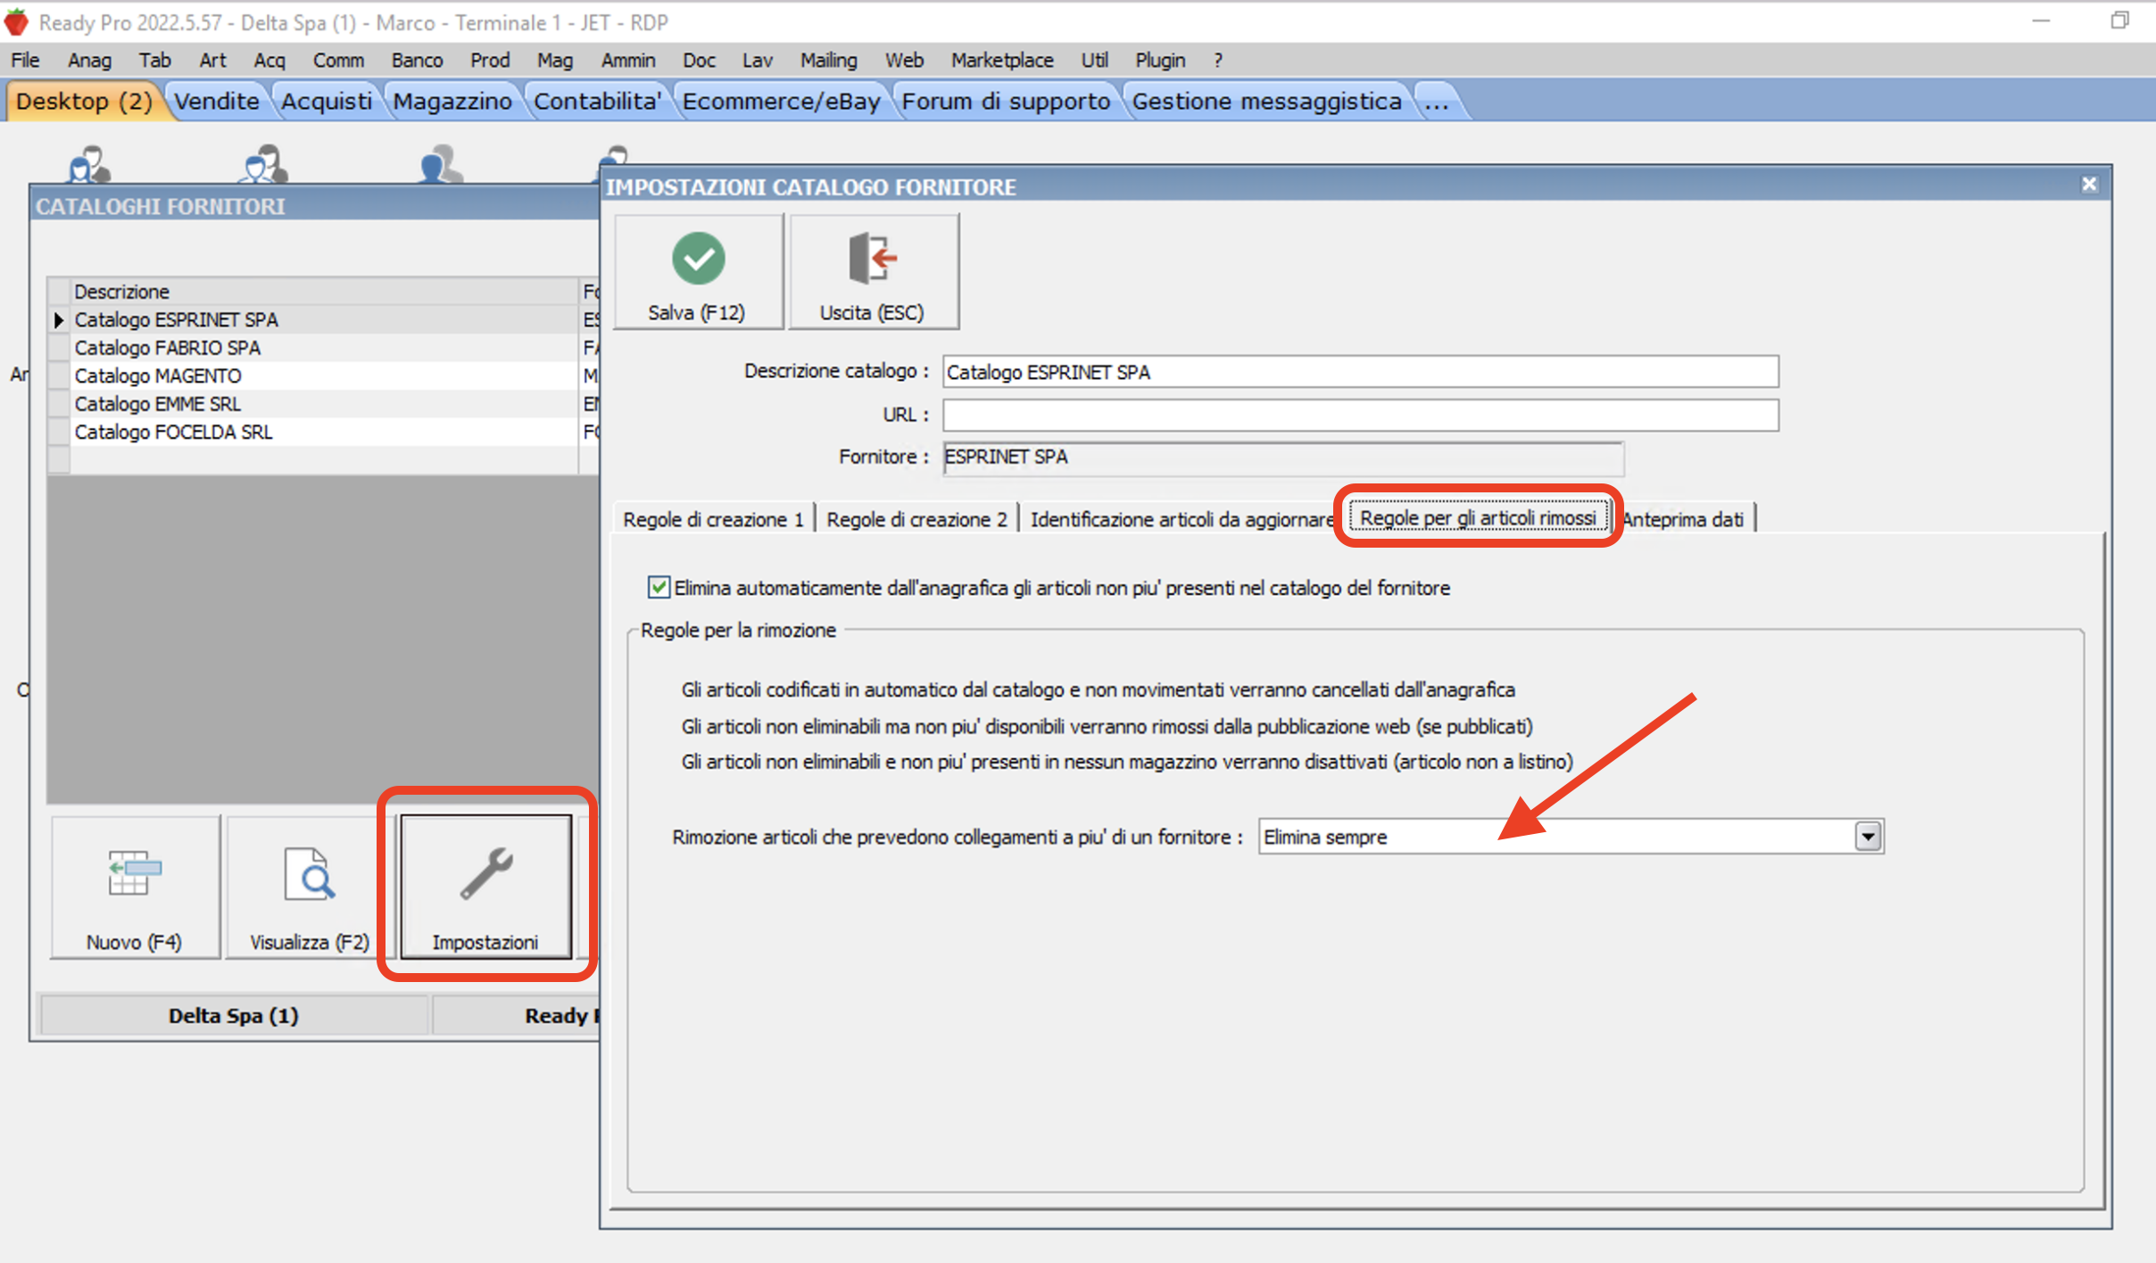Click the third desktop users icon
2156x1263 pixels.
click(x=442, y=165)
